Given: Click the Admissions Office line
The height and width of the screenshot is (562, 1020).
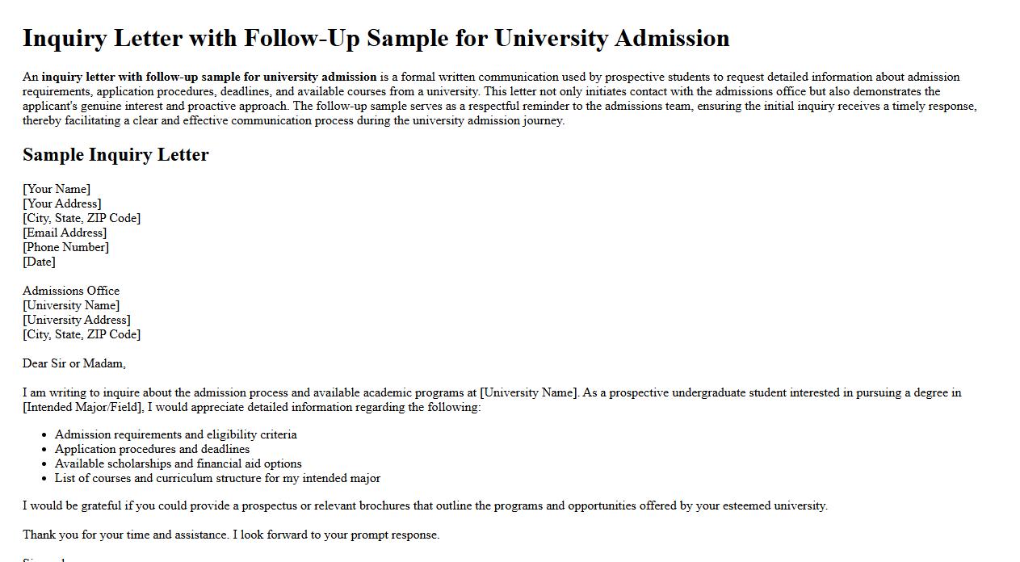Looking at the screenshot, I should tap(71, 291).
